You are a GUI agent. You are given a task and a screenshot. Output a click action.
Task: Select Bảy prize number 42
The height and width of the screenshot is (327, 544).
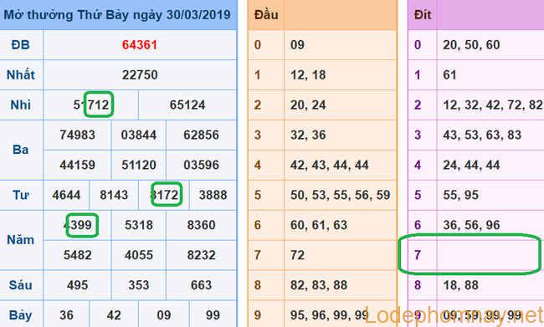tap(114, 315)
